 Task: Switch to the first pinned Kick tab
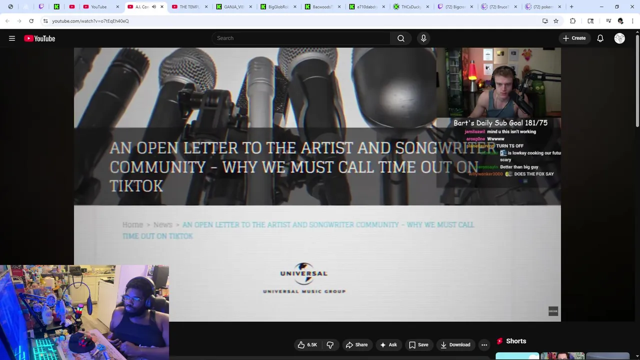click(x=56, y=7)
